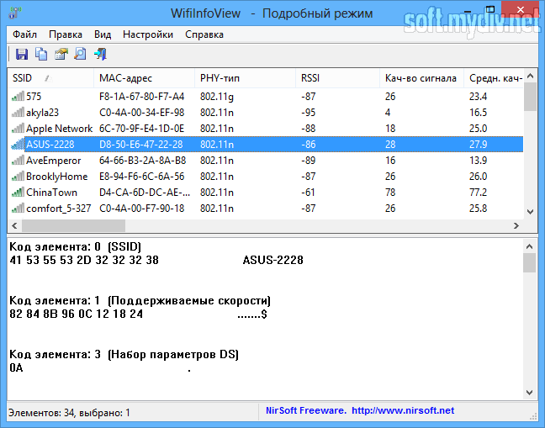Viewport: 545px width, 428px height.
Task: Select the BrooklyHome network row
Action: click(266, 176)
